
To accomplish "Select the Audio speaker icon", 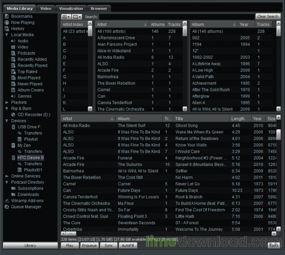I will [13, 41].
